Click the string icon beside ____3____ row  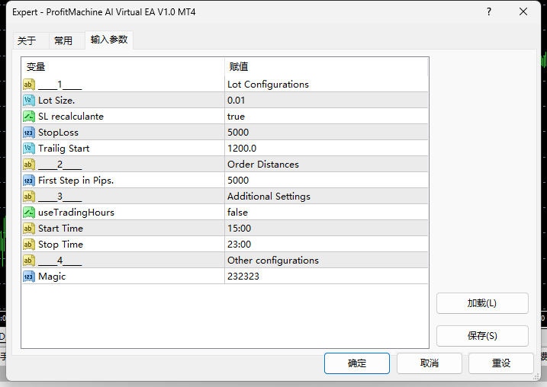coord(28,197)
